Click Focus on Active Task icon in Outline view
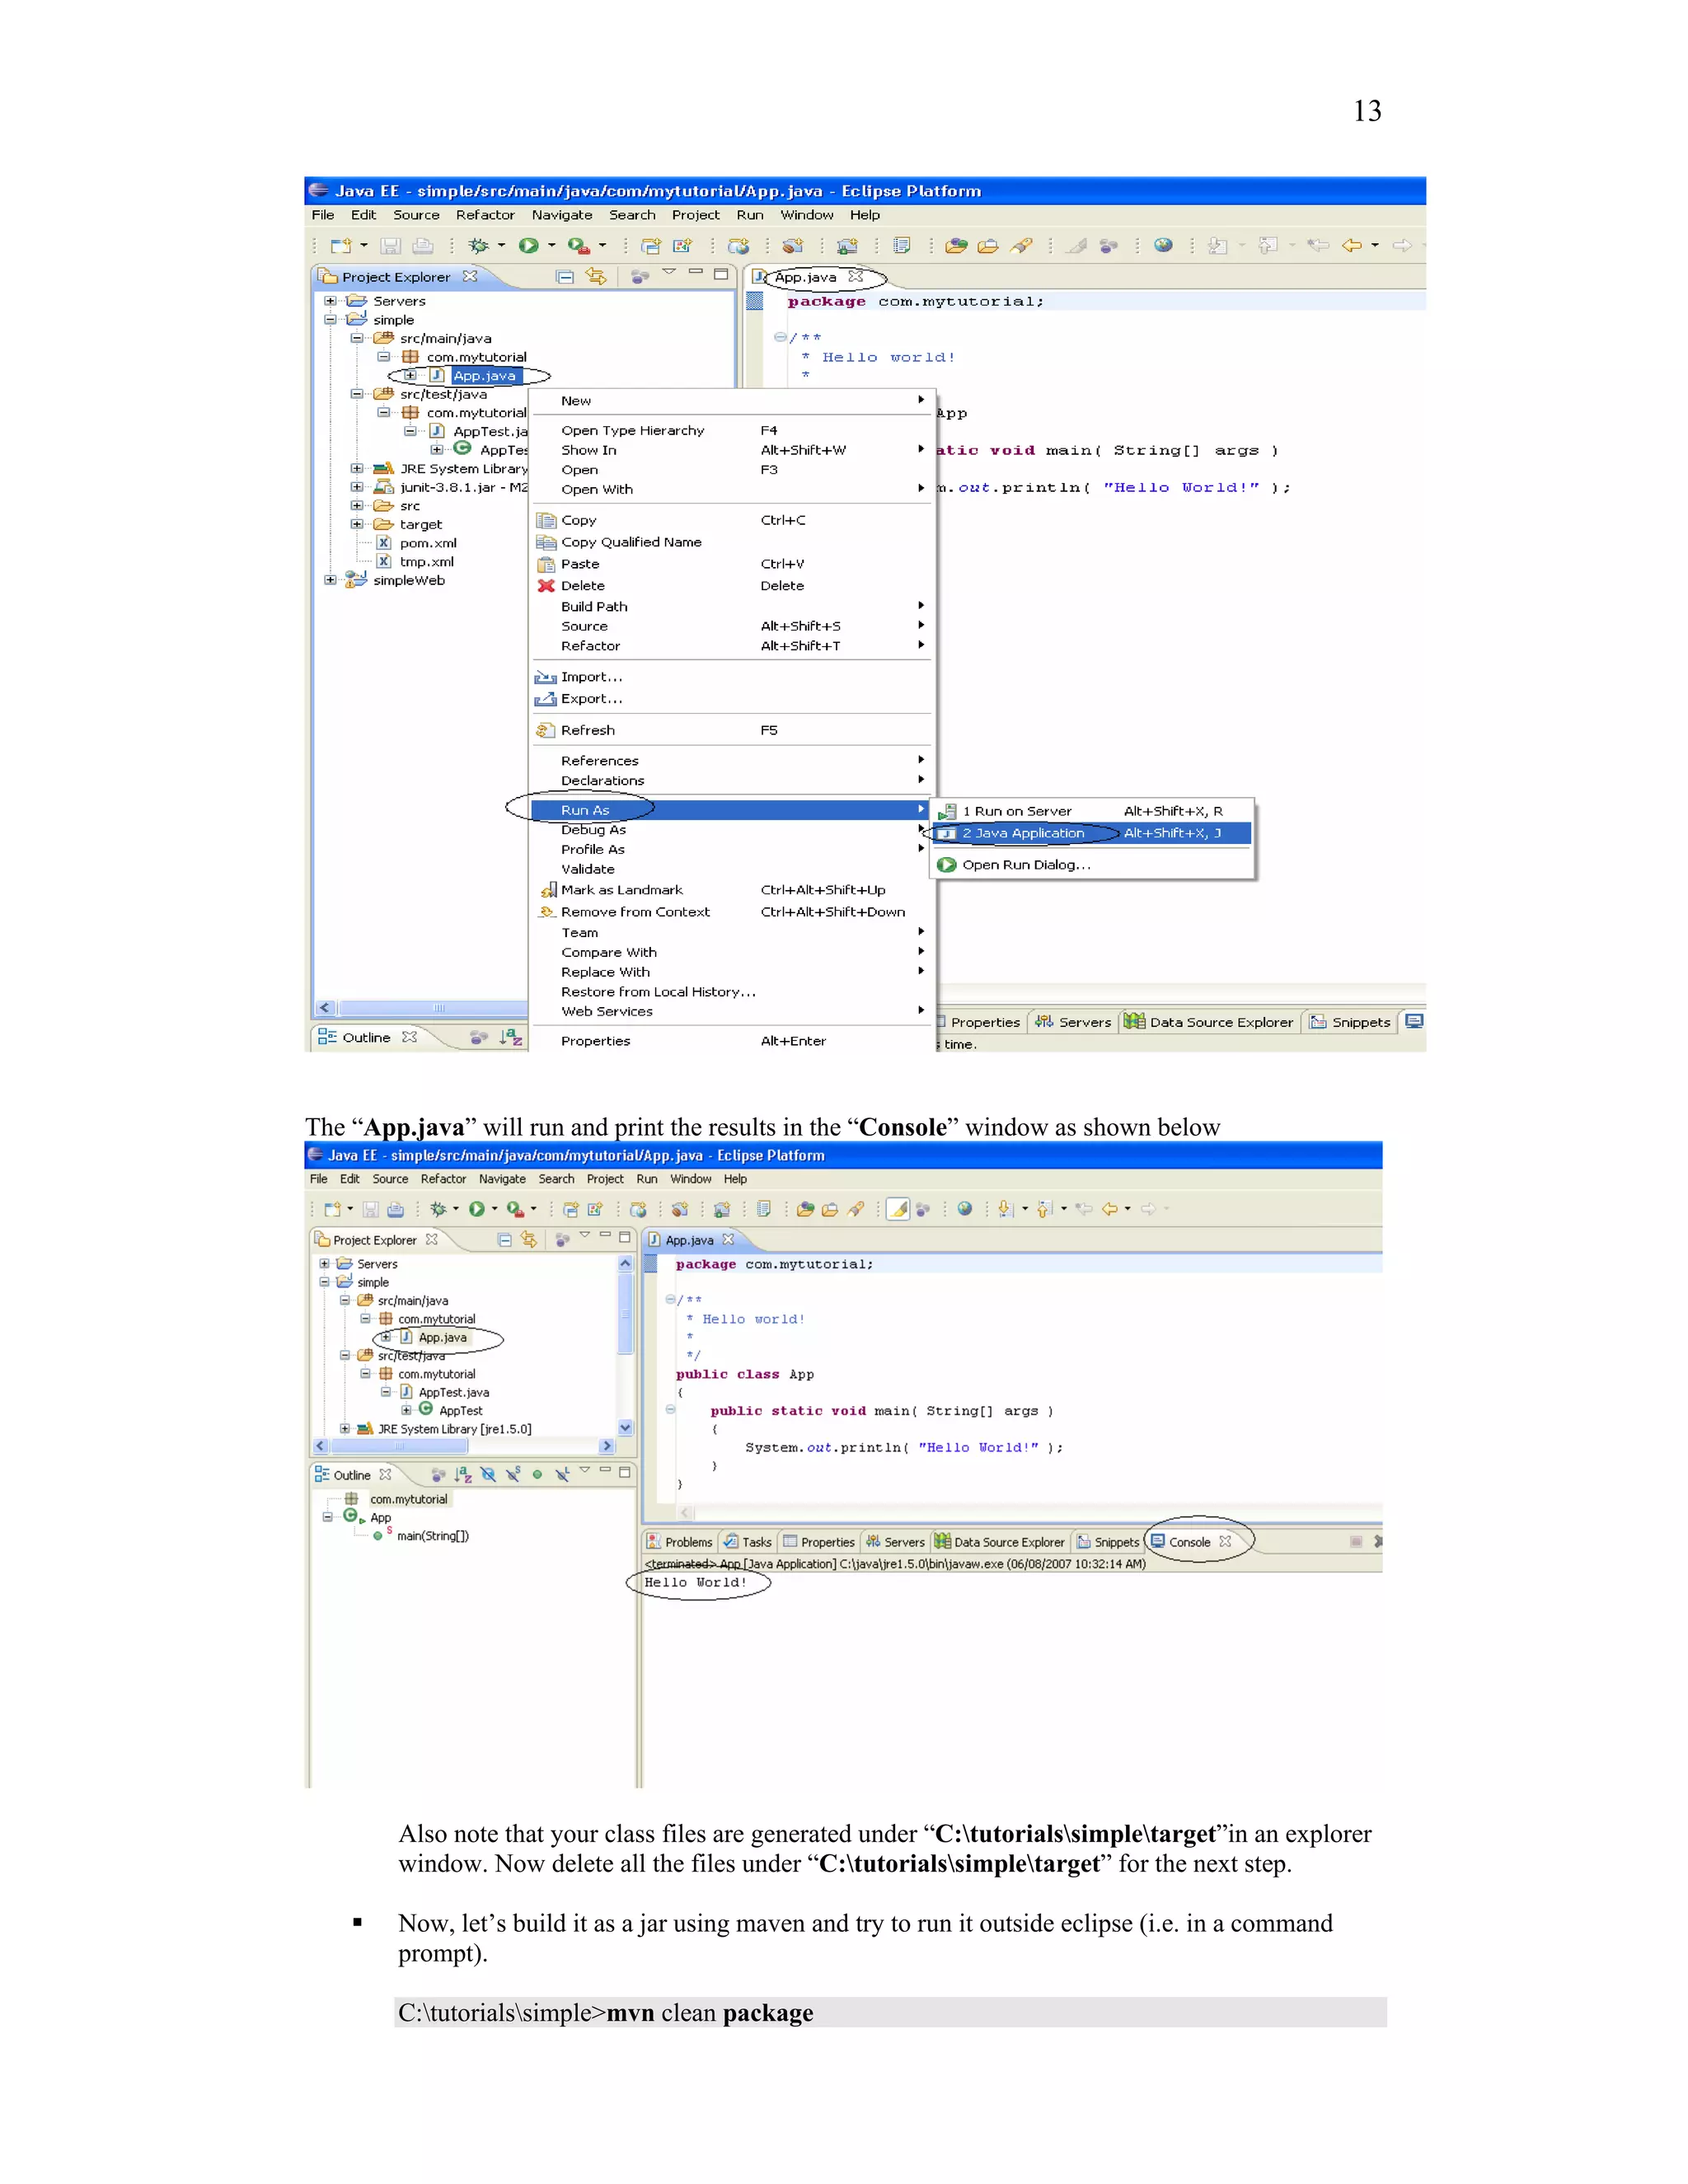Screen dimensions: 1688x2184 pyautogui.click(x=438, y=1475)
